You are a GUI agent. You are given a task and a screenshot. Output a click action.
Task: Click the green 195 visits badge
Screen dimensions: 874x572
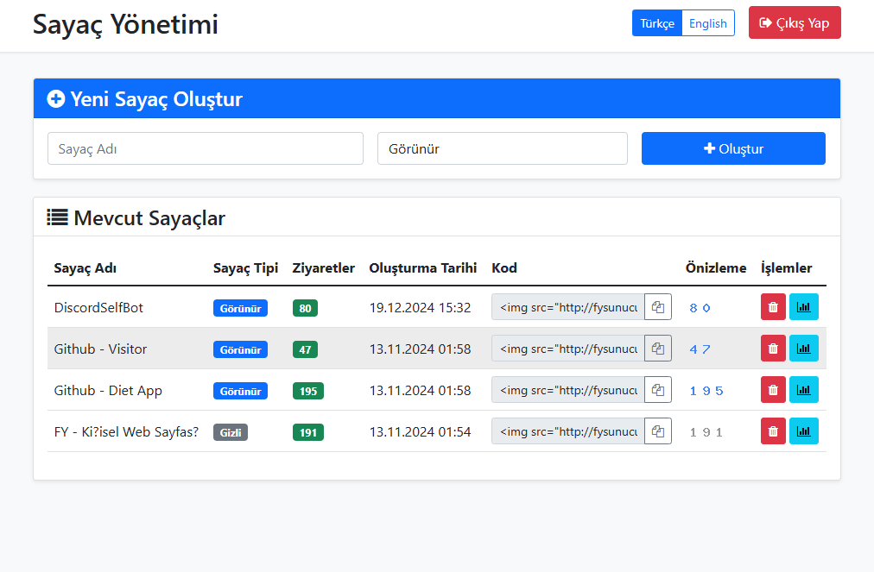308,391
